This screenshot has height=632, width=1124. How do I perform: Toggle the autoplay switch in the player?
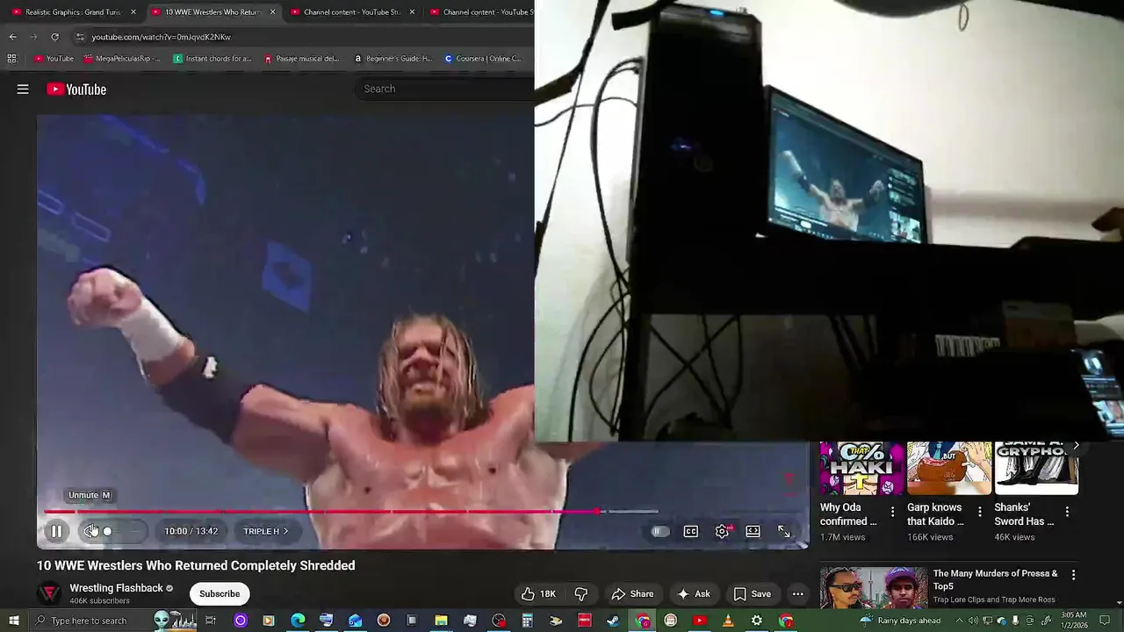(660, 531)
